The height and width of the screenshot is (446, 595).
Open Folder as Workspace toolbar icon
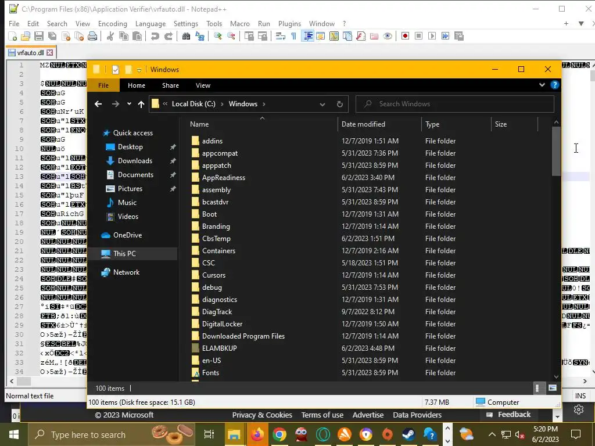pos(374,36)
